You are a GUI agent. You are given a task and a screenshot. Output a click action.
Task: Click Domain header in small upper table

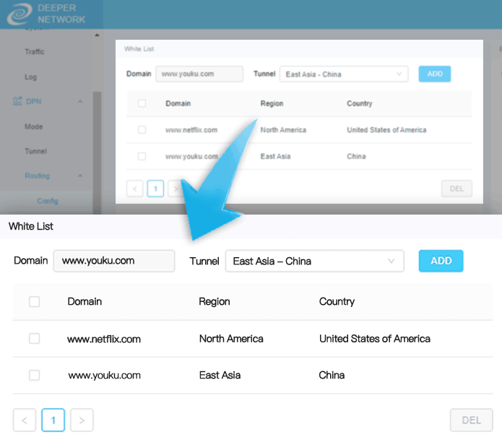coord(178,103)
